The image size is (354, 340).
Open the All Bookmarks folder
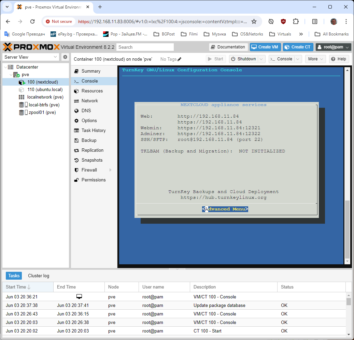pyautogui.click(x=332, y=34)
